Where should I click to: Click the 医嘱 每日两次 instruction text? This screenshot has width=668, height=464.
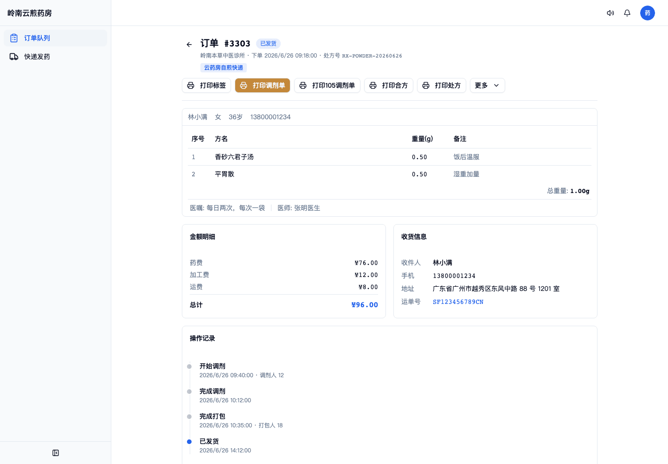click(227, 208)
